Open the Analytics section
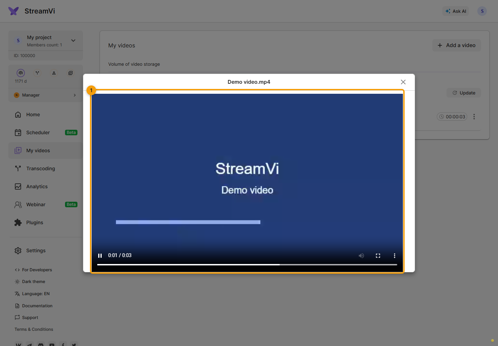Viewport: 498px width, 346px height. click(46, 186)
